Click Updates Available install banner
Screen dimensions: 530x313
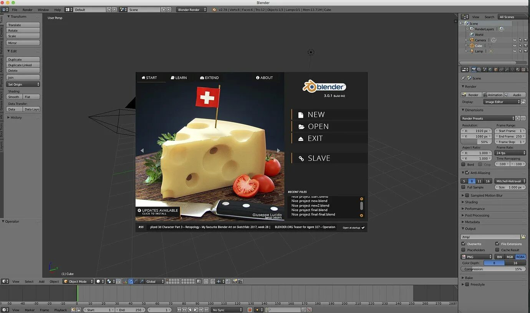[x=158, y=211]
